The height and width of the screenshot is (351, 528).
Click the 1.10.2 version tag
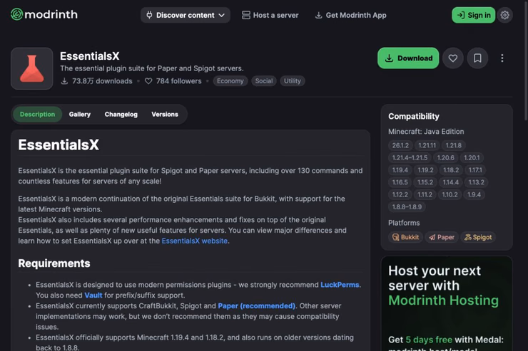(450, 194)
